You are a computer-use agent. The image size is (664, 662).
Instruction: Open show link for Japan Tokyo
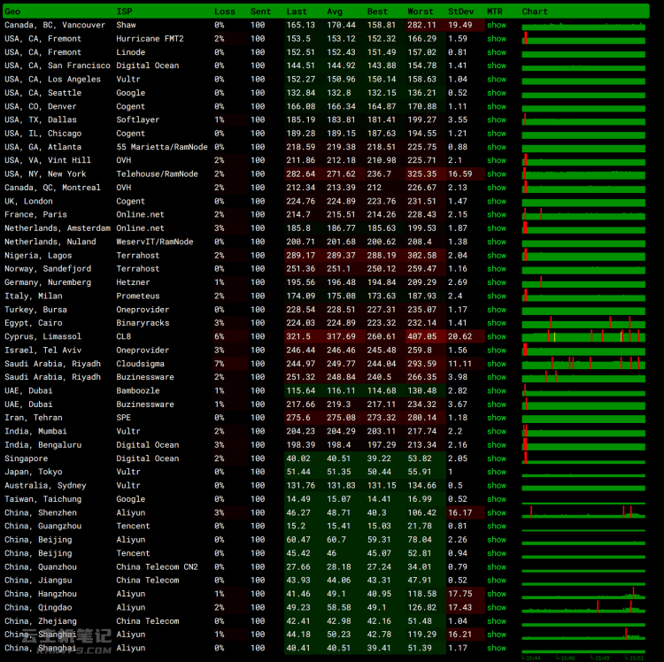coord(497,472)
